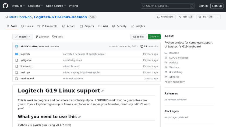
Task: Open the main.py file link
Action: pos(25,72)
